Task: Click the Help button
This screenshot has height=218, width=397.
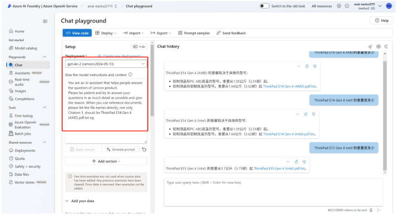Action: pyautogui.click(x=382, y=21)
